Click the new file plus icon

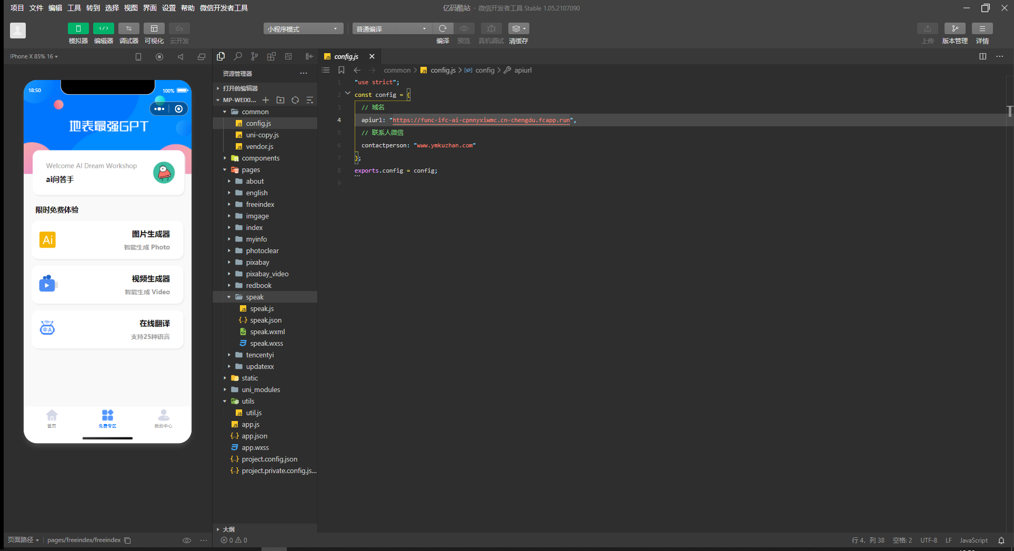pos(266,100)
